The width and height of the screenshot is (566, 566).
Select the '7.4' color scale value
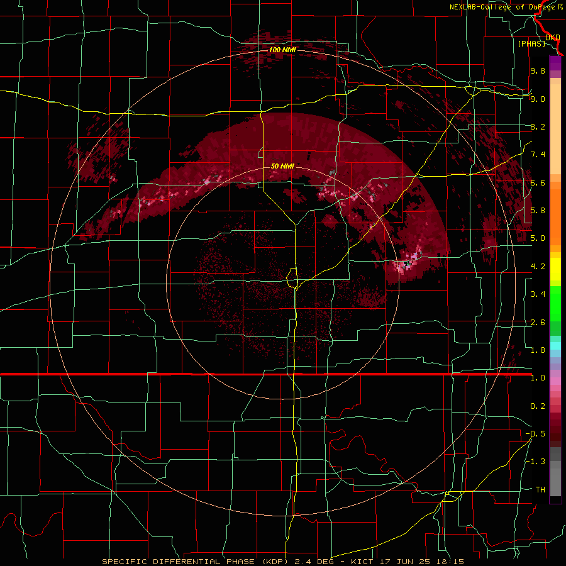click(538, 155)
